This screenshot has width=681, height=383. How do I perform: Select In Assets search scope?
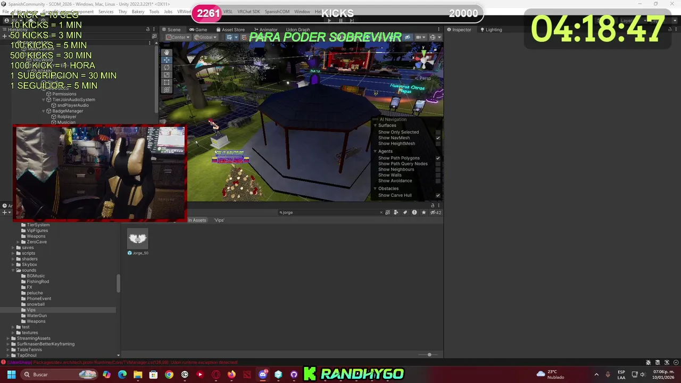point(197,220)
